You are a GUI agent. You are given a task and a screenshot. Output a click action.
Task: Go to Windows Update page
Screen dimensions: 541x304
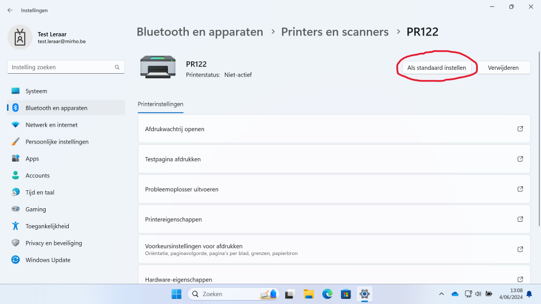(47, 260)
